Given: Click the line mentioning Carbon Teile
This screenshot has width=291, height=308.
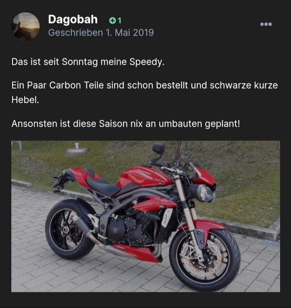Looking at the screenshot, I should pos(145,85).
